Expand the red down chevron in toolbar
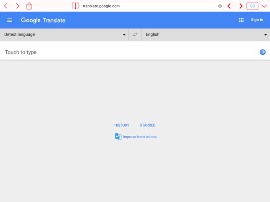 tap(264, 6)
